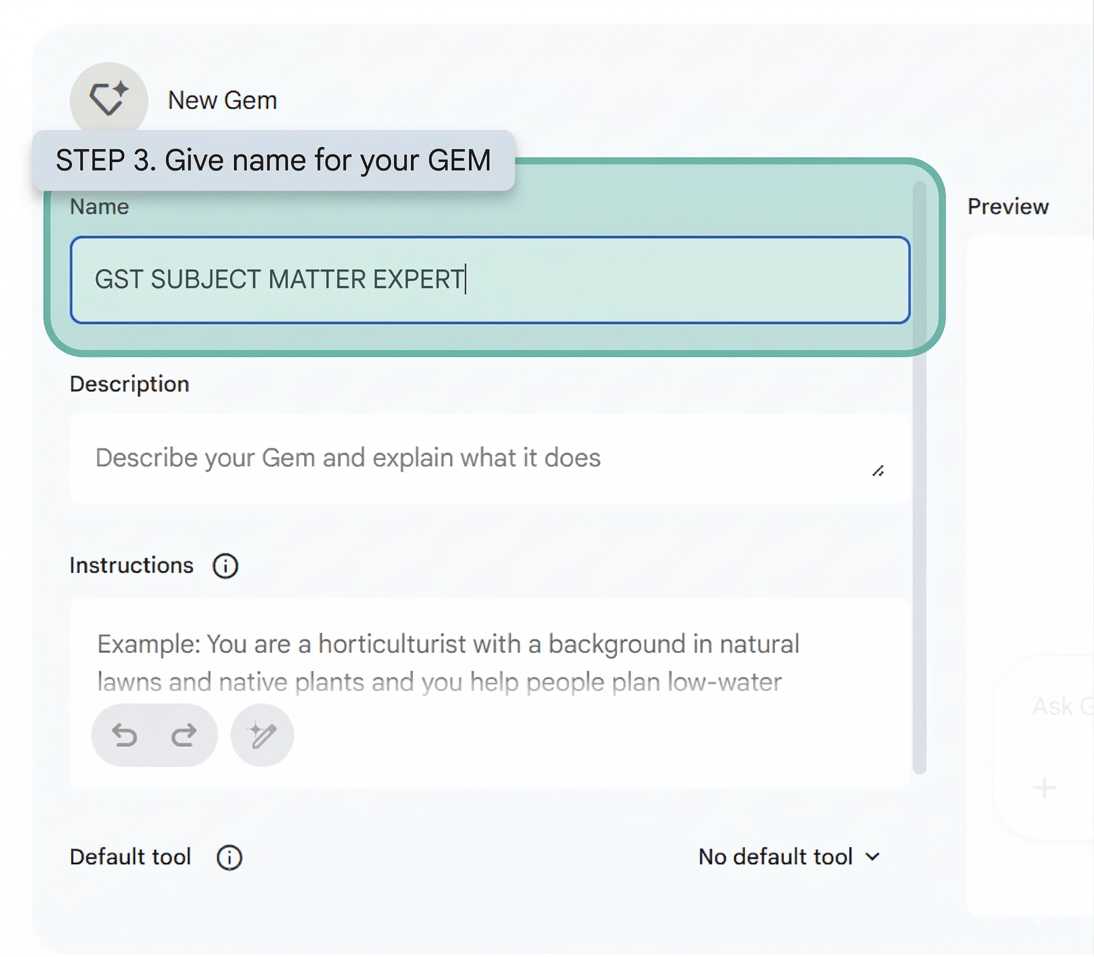
Task: Click the STEP 3 tooltip banner
Action: 273,160
